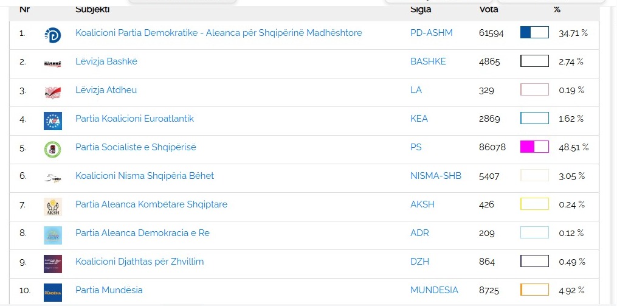This screenshot has height=306, width=617.
Task: Click the Partia Socialiste round logo
Action: (x=53, y=149)
